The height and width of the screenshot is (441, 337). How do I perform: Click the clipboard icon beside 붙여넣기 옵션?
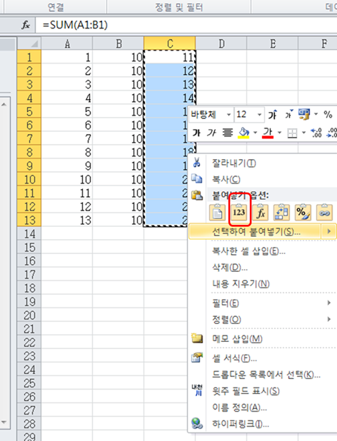click(x=197, y=195)
